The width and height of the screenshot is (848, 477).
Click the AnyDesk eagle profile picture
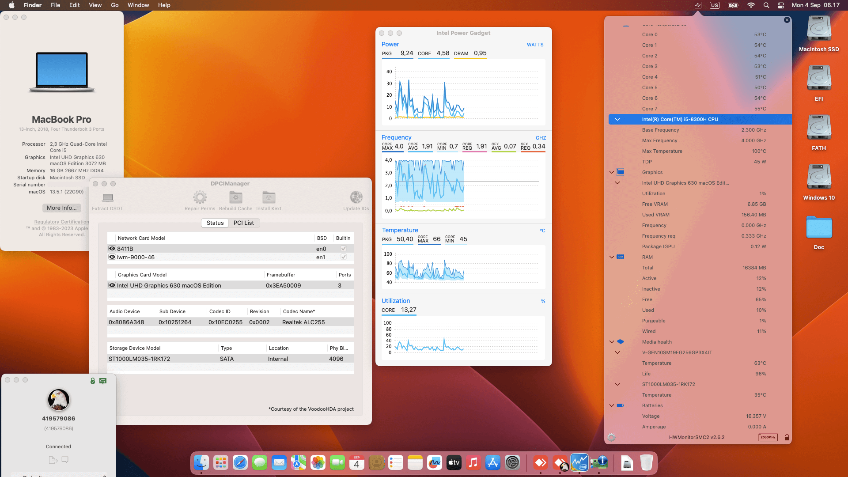(x=59, y=400)
